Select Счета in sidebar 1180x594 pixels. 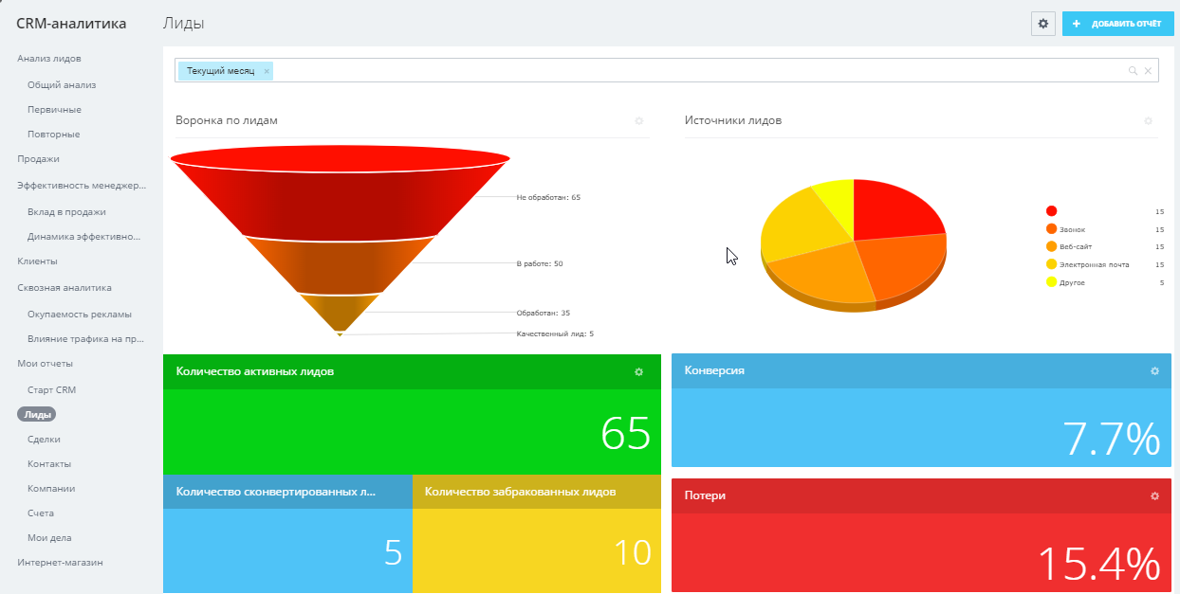coord(41,513)
